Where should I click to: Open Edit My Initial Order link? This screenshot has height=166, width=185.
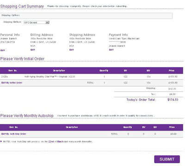(x=12, y=83)
